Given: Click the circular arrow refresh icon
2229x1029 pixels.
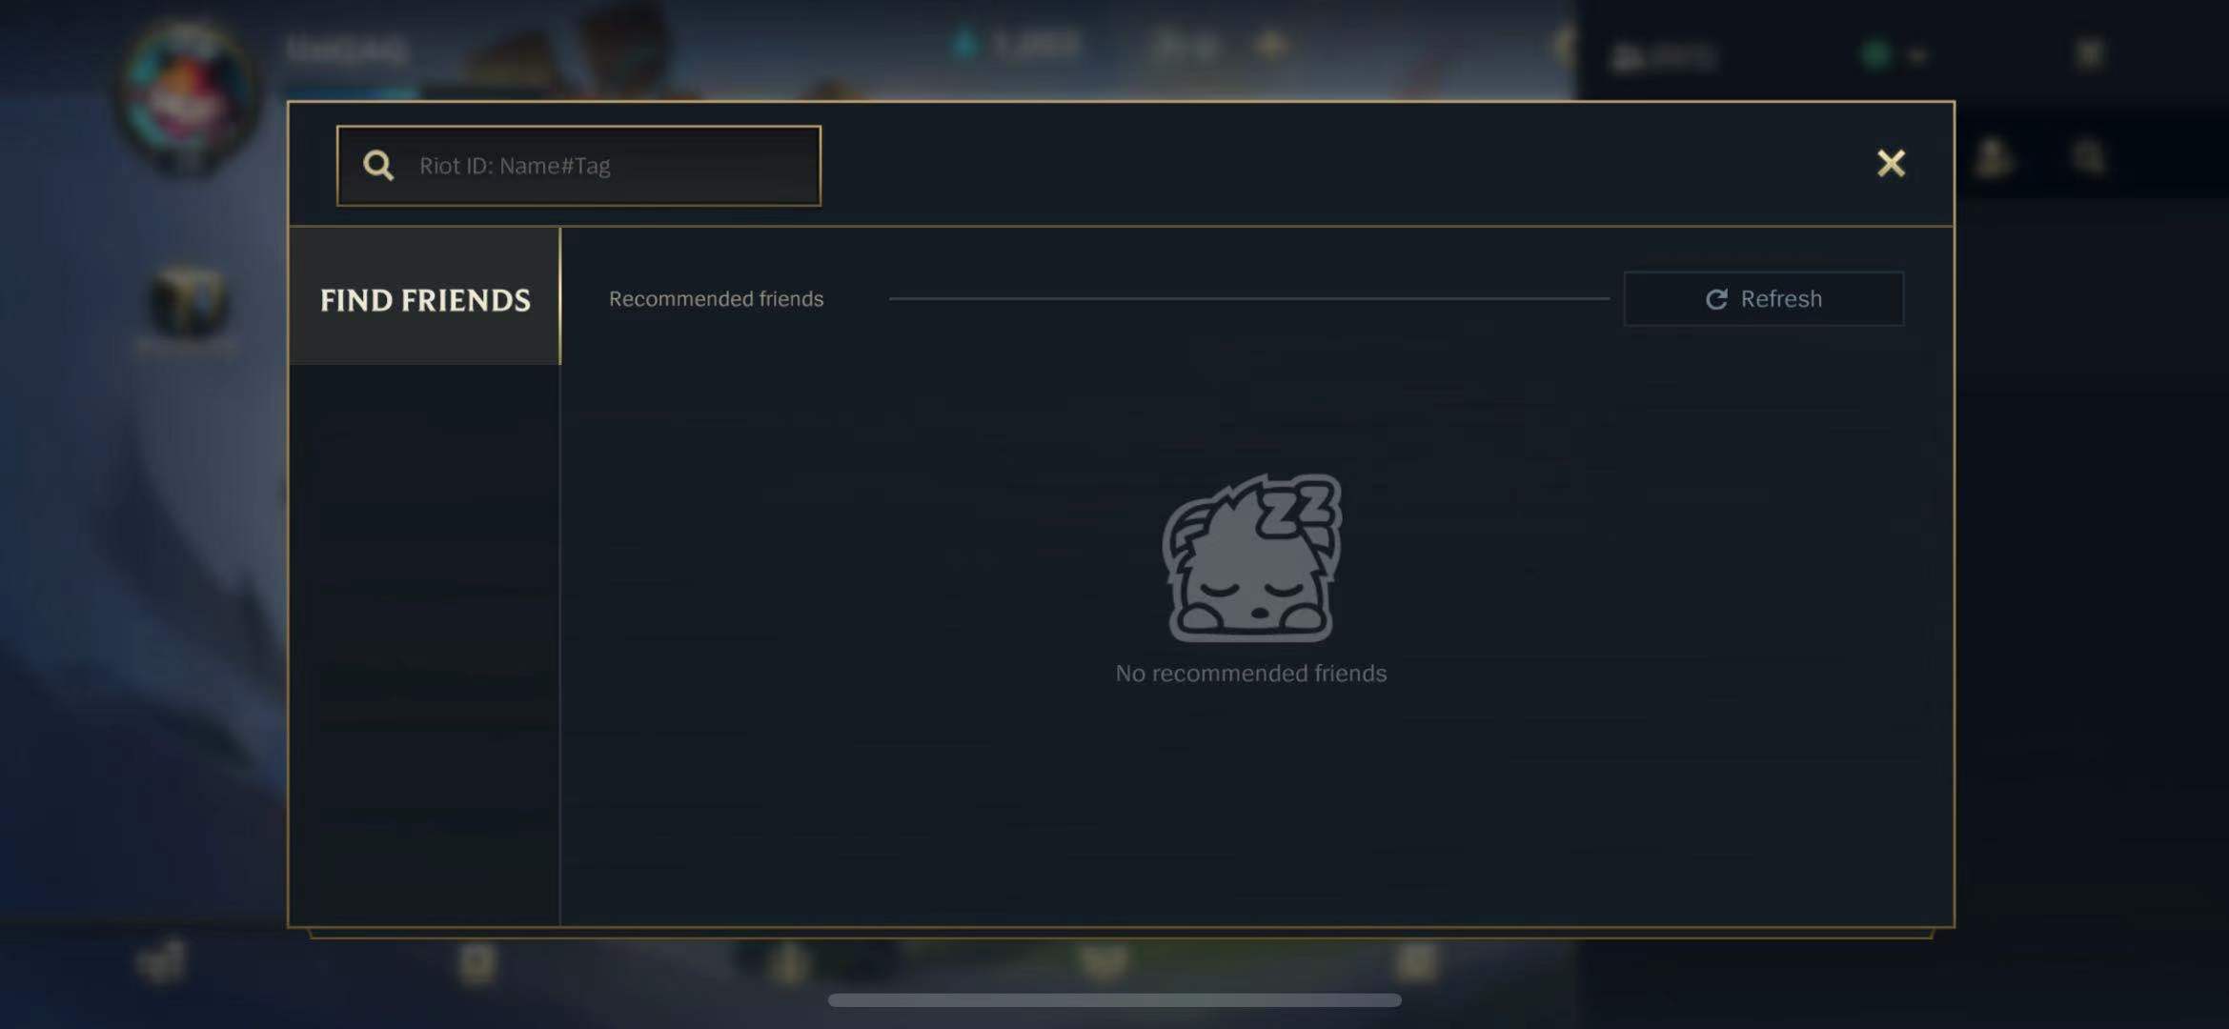Looking at the screenshot, I should 1716,299.
